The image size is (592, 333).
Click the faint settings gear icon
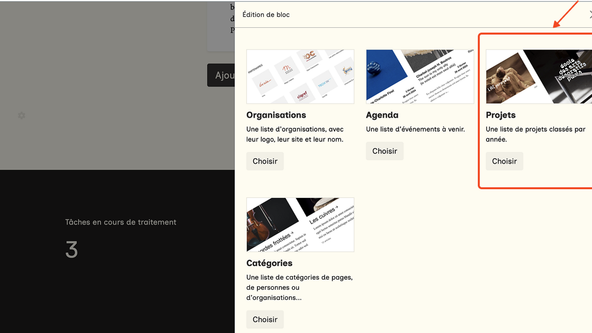tap(22, 115)
